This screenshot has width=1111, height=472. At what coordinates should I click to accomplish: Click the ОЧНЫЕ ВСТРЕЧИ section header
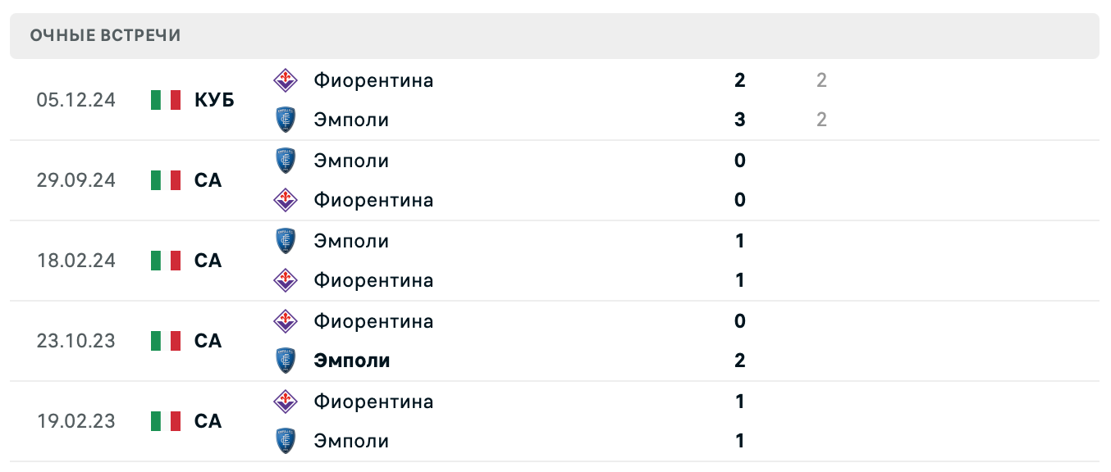click(104, 35)
